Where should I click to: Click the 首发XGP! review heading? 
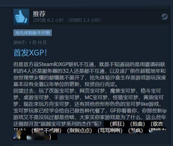pyautogui.click(x=30, y=53)
